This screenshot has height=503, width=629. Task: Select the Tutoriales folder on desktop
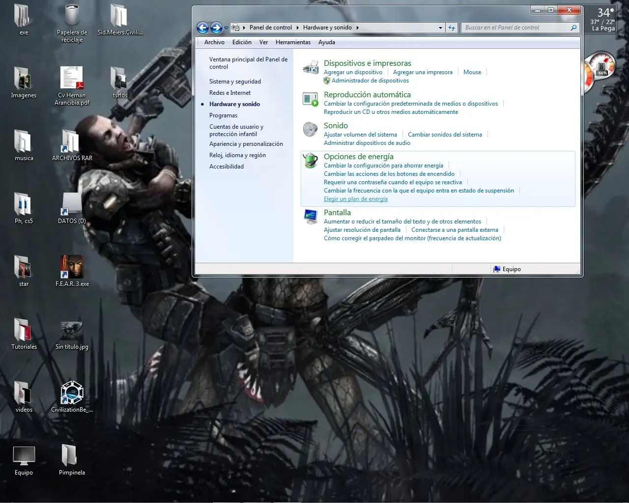tap(24, 334)
